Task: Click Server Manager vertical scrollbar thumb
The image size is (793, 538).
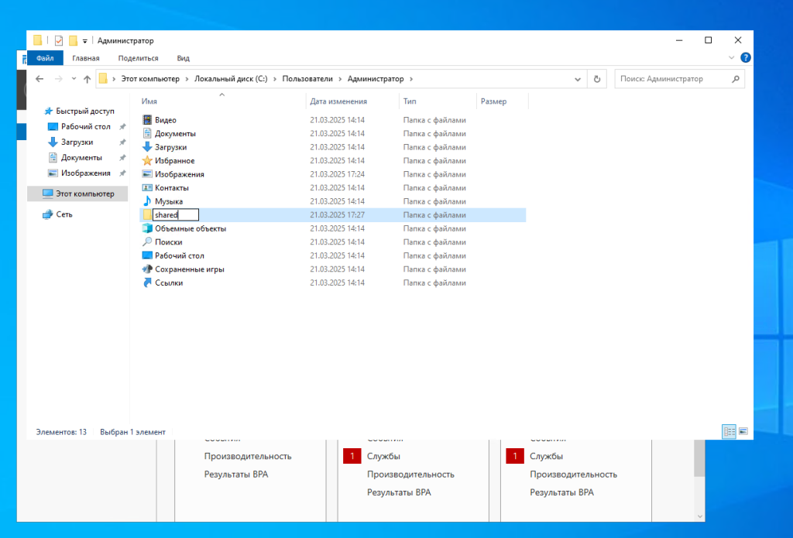Action: [699, 457]
